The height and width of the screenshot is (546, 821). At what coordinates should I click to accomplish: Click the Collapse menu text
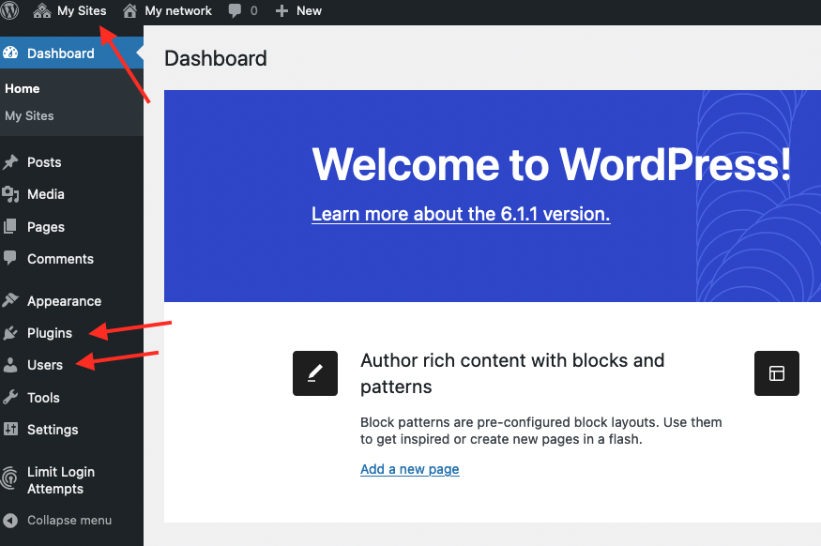(x=69, y=521)
